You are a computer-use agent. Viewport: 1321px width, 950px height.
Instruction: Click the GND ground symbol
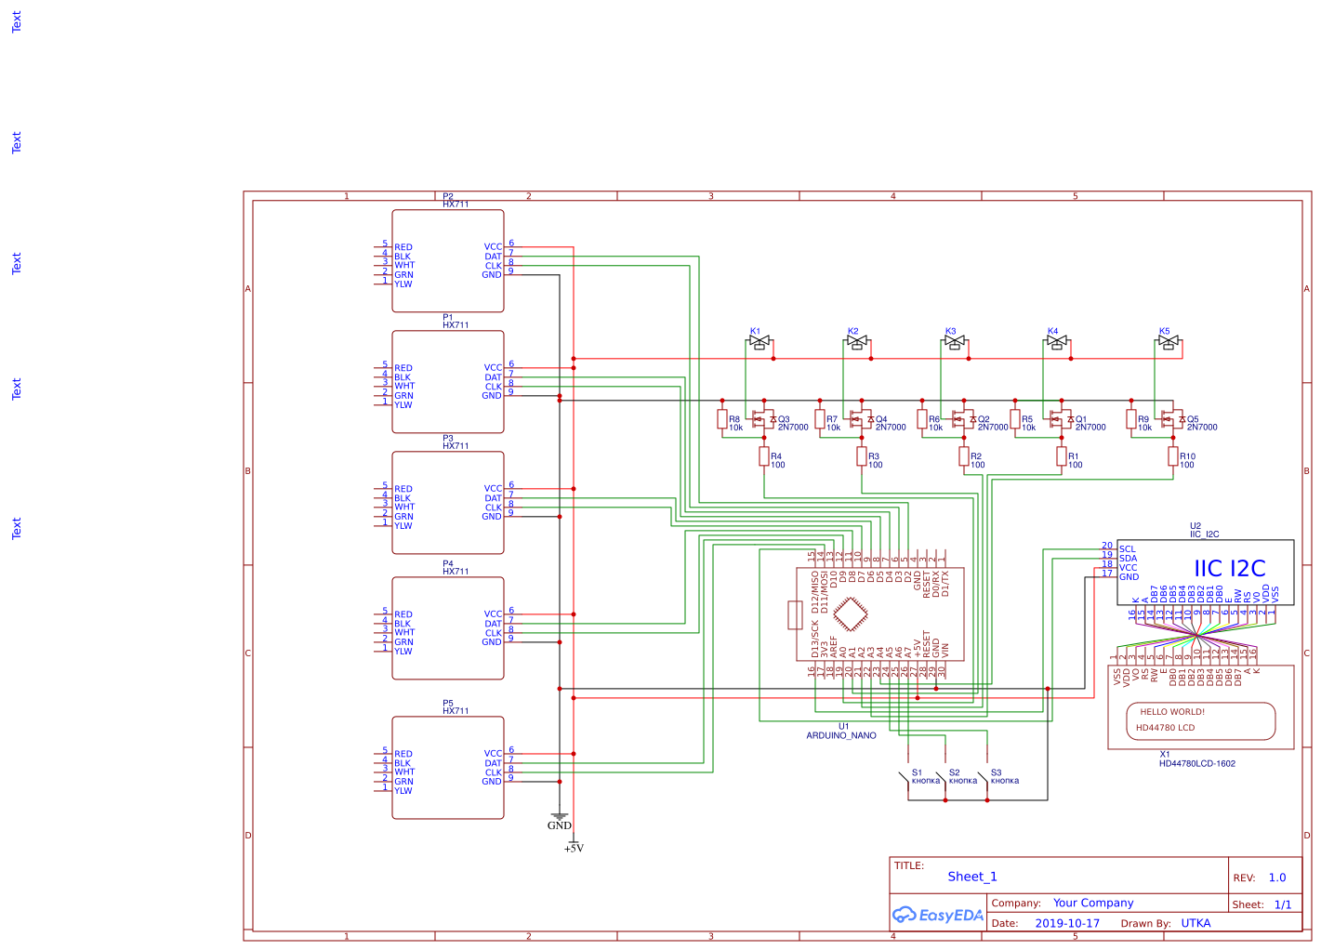pyautogui.click(x=560, y=820)
